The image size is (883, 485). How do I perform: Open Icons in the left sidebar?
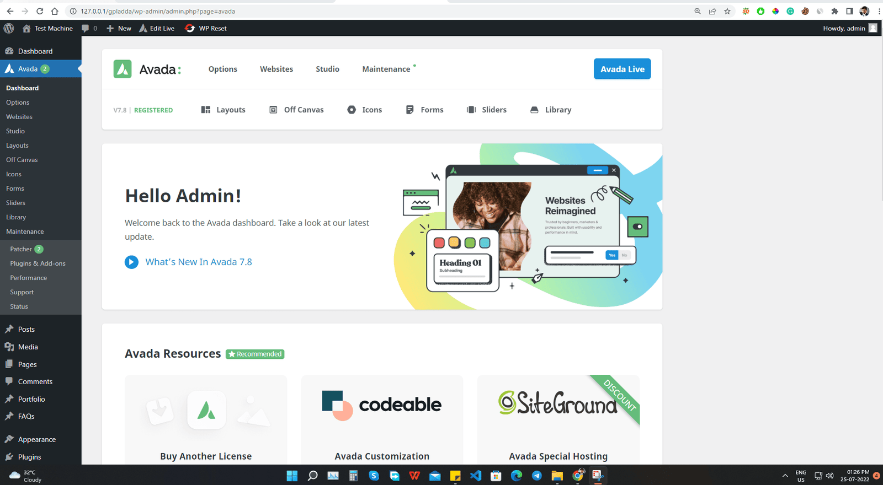pyautogui.click(x=14, y=174)
